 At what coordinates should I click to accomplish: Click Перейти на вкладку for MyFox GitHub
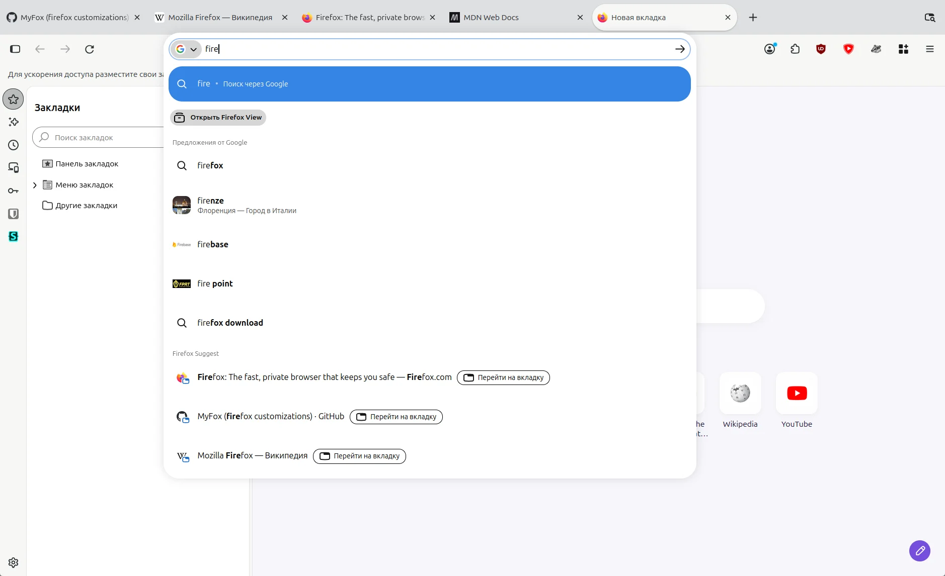pos(396,417)
